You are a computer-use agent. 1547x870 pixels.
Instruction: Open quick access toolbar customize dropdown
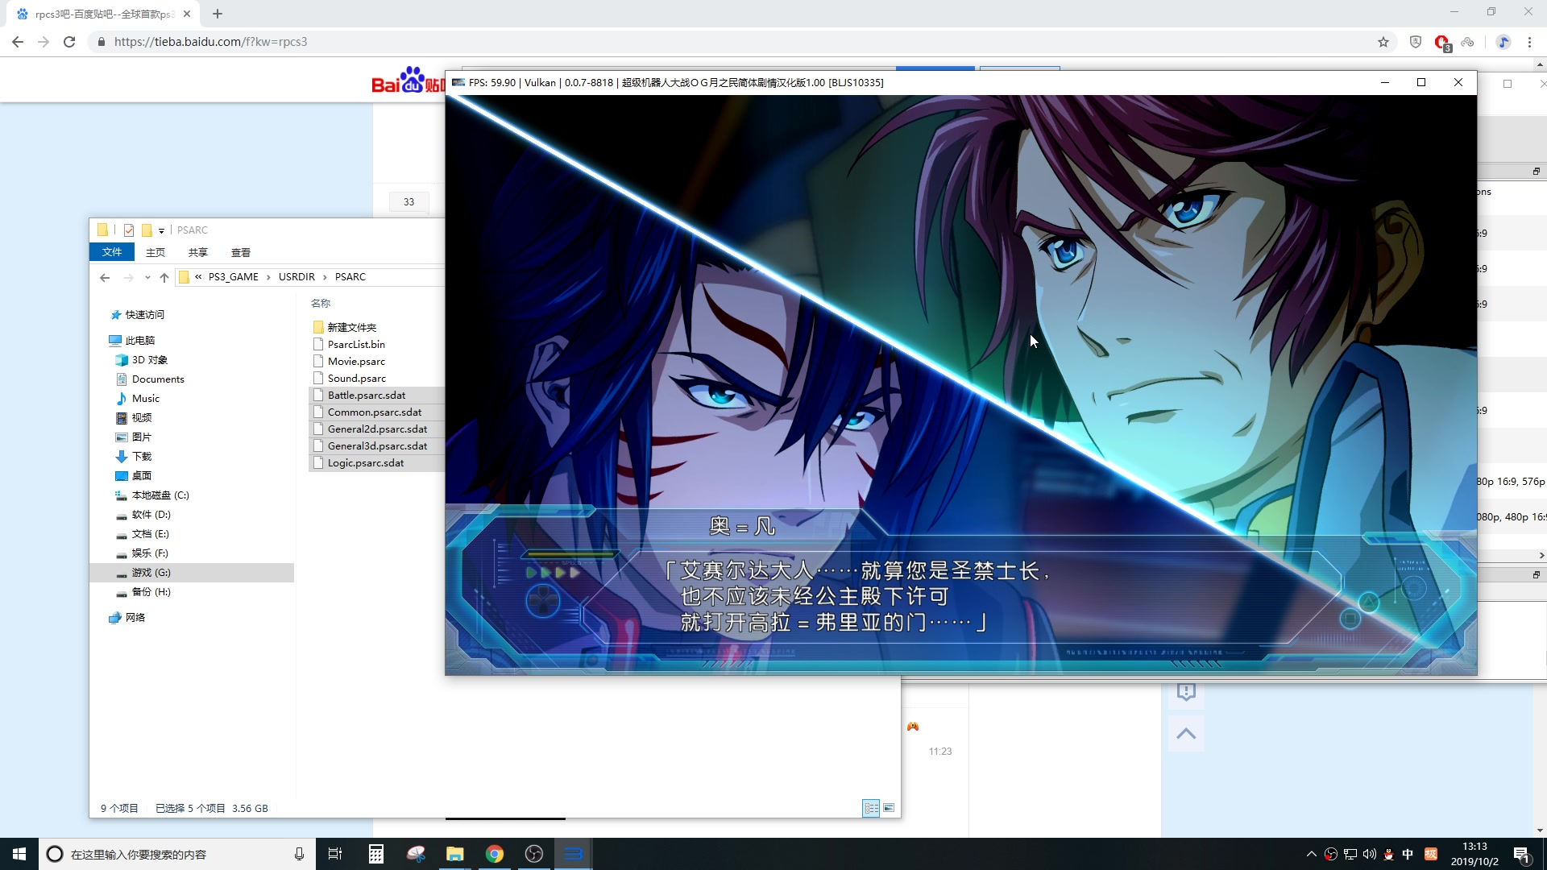tap(161, 230)
